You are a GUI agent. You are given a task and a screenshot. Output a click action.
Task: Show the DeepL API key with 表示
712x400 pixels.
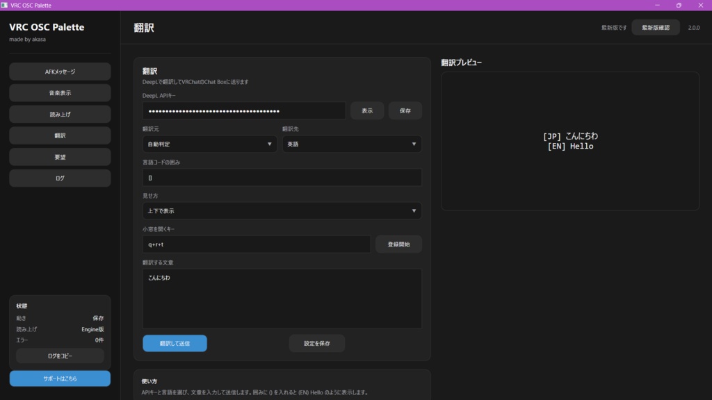[x=367, y=110]
